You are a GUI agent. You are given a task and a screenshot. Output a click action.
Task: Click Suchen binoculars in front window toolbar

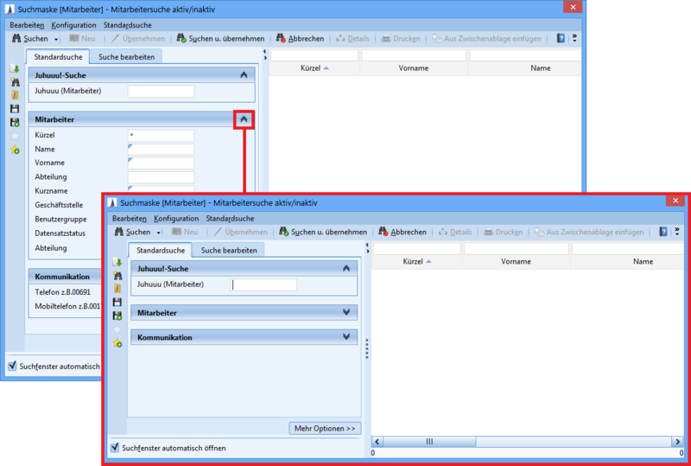pos(119,232)
